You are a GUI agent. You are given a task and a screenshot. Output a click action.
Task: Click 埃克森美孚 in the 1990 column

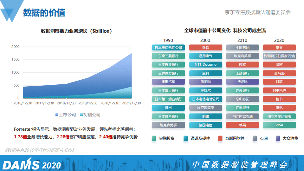168,125
